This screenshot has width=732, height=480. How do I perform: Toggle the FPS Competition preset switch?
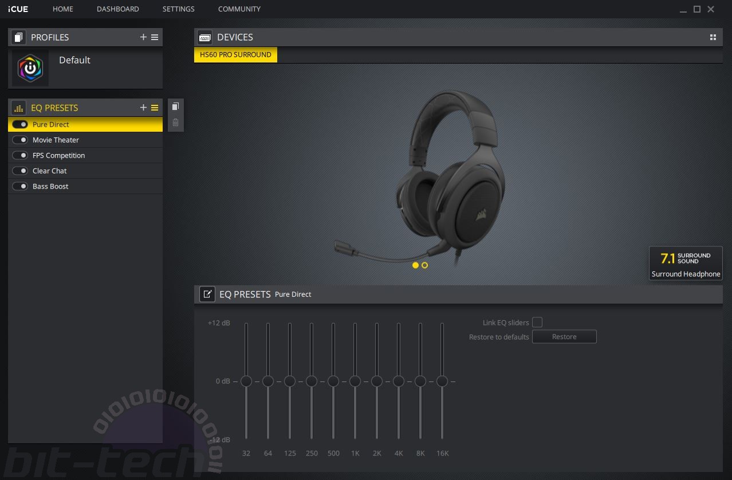(20, 155)
